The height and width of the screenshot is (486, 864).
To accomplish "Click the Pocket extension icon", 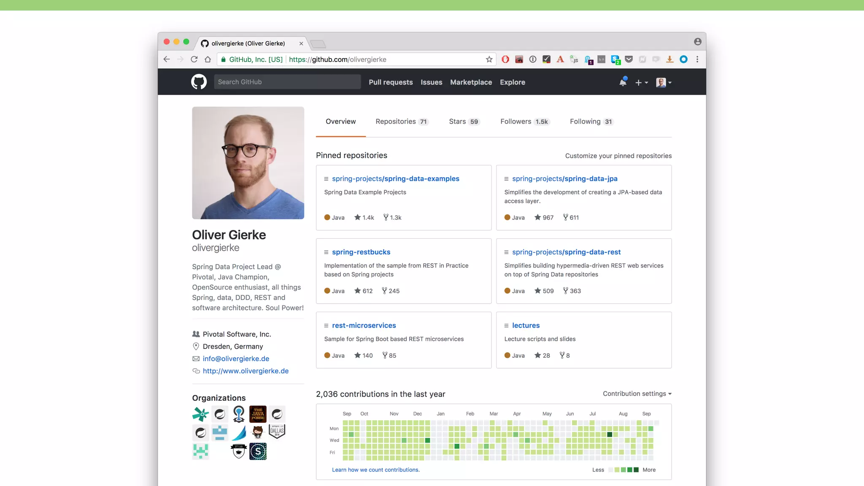I will point(629,59).
